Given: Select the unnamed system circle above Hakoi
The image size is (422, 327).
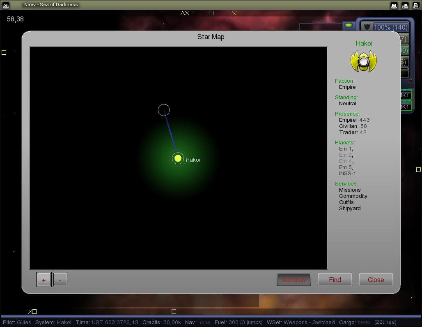Looking at the screenshot, I should tap(163, 110).
